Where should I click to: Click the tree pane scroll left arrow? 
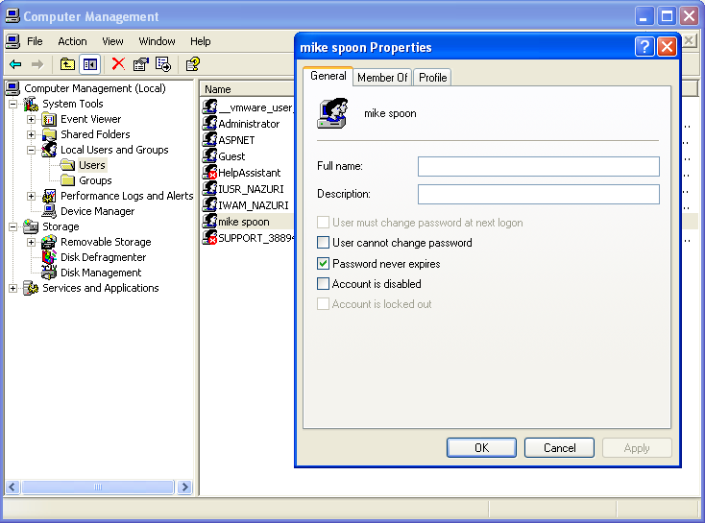click(x=12, y=487)
